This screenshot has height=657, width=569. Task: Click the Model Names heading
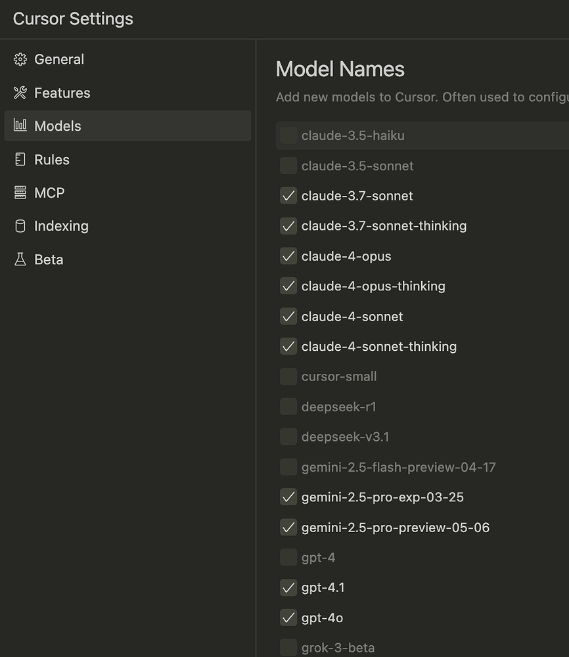pos(340,69)
